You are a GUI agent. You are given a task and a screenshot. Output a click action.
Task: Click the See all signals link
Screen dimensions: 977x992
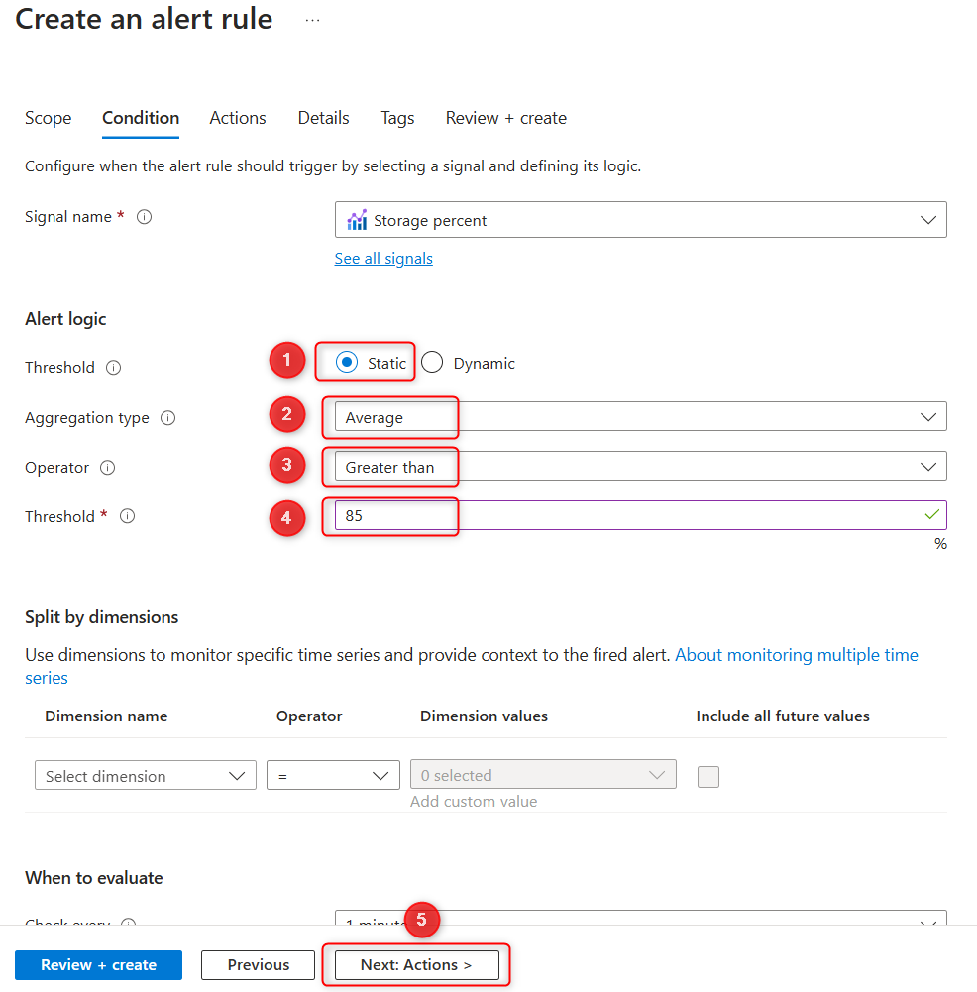pos(383,258)
